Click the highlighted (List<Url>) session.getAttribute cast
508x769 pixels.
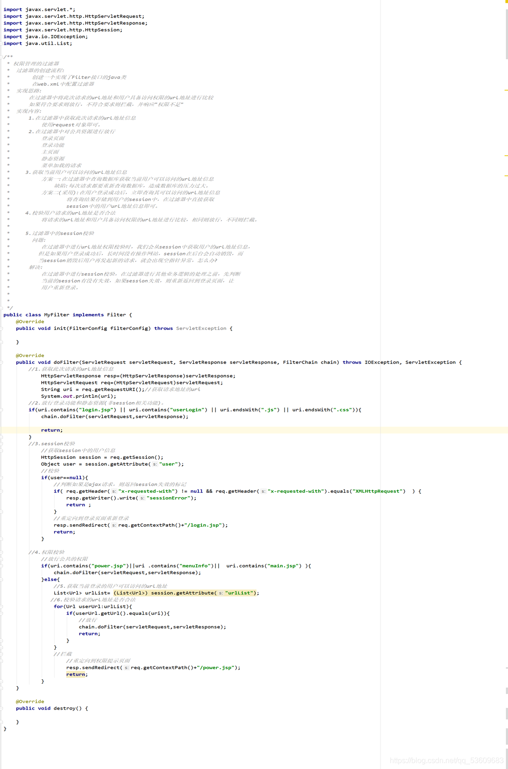(x=185, y=593)
